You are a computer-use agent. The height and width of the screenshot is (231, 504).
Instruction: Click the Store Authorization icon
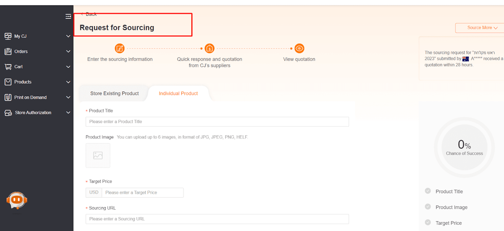8,113
